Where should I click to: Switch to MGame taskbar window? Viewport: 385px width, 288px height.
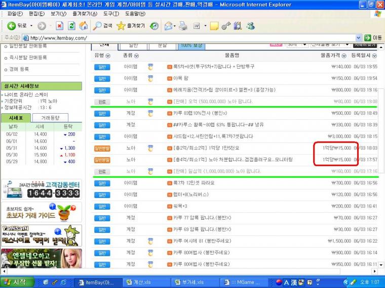point(244,282)
